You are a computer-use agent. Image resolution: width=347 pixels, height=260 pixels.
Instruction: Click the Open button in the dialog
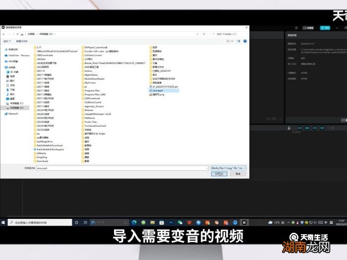pos(219,174)
